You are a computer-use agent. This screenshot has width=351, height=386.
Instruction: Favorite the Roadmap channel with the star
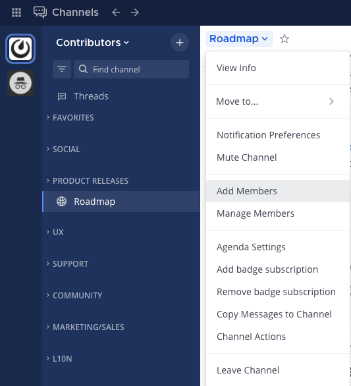click(x=284, y=39)
